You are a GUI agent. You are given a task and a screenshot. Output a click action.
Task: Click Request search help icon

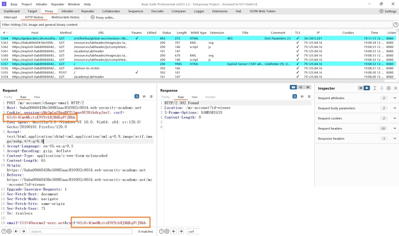tap(4, 232)
